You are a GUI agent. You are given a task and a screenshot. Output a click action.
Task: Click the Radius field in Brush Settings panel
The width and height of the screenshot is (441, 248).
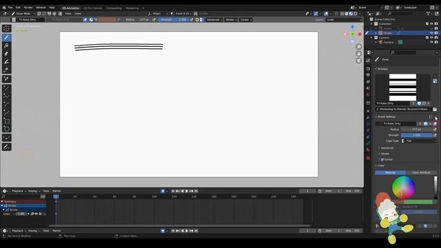(416, 130)
